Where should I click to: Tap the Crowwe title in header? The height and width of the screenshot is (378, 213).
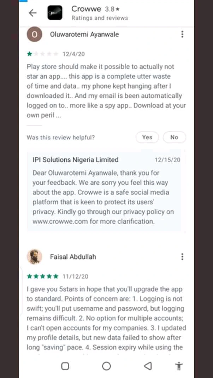tap(86, 9)
